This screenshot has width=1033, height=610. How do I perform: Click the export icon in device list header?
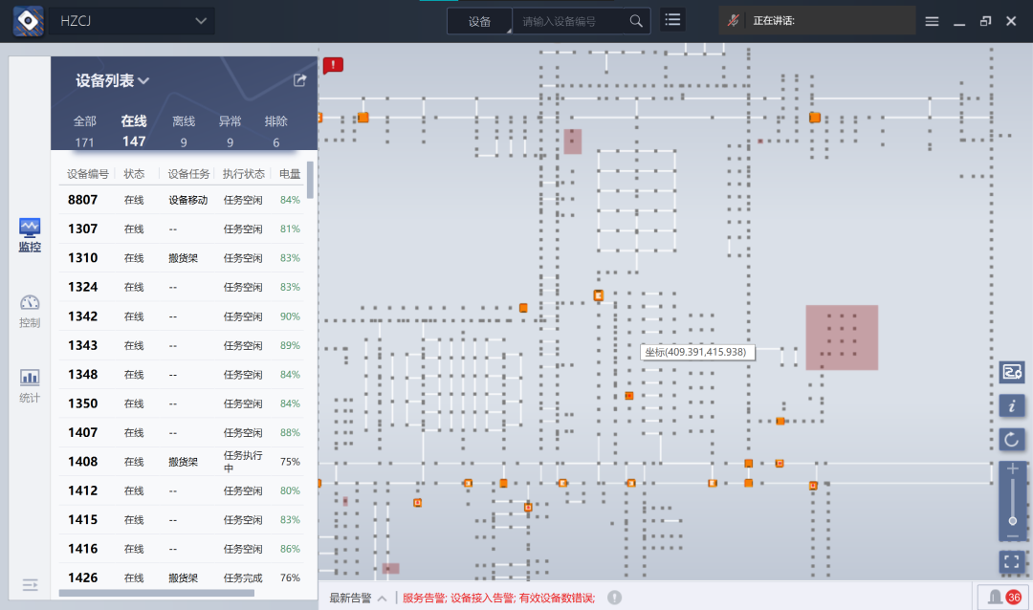tap(299, 80)
